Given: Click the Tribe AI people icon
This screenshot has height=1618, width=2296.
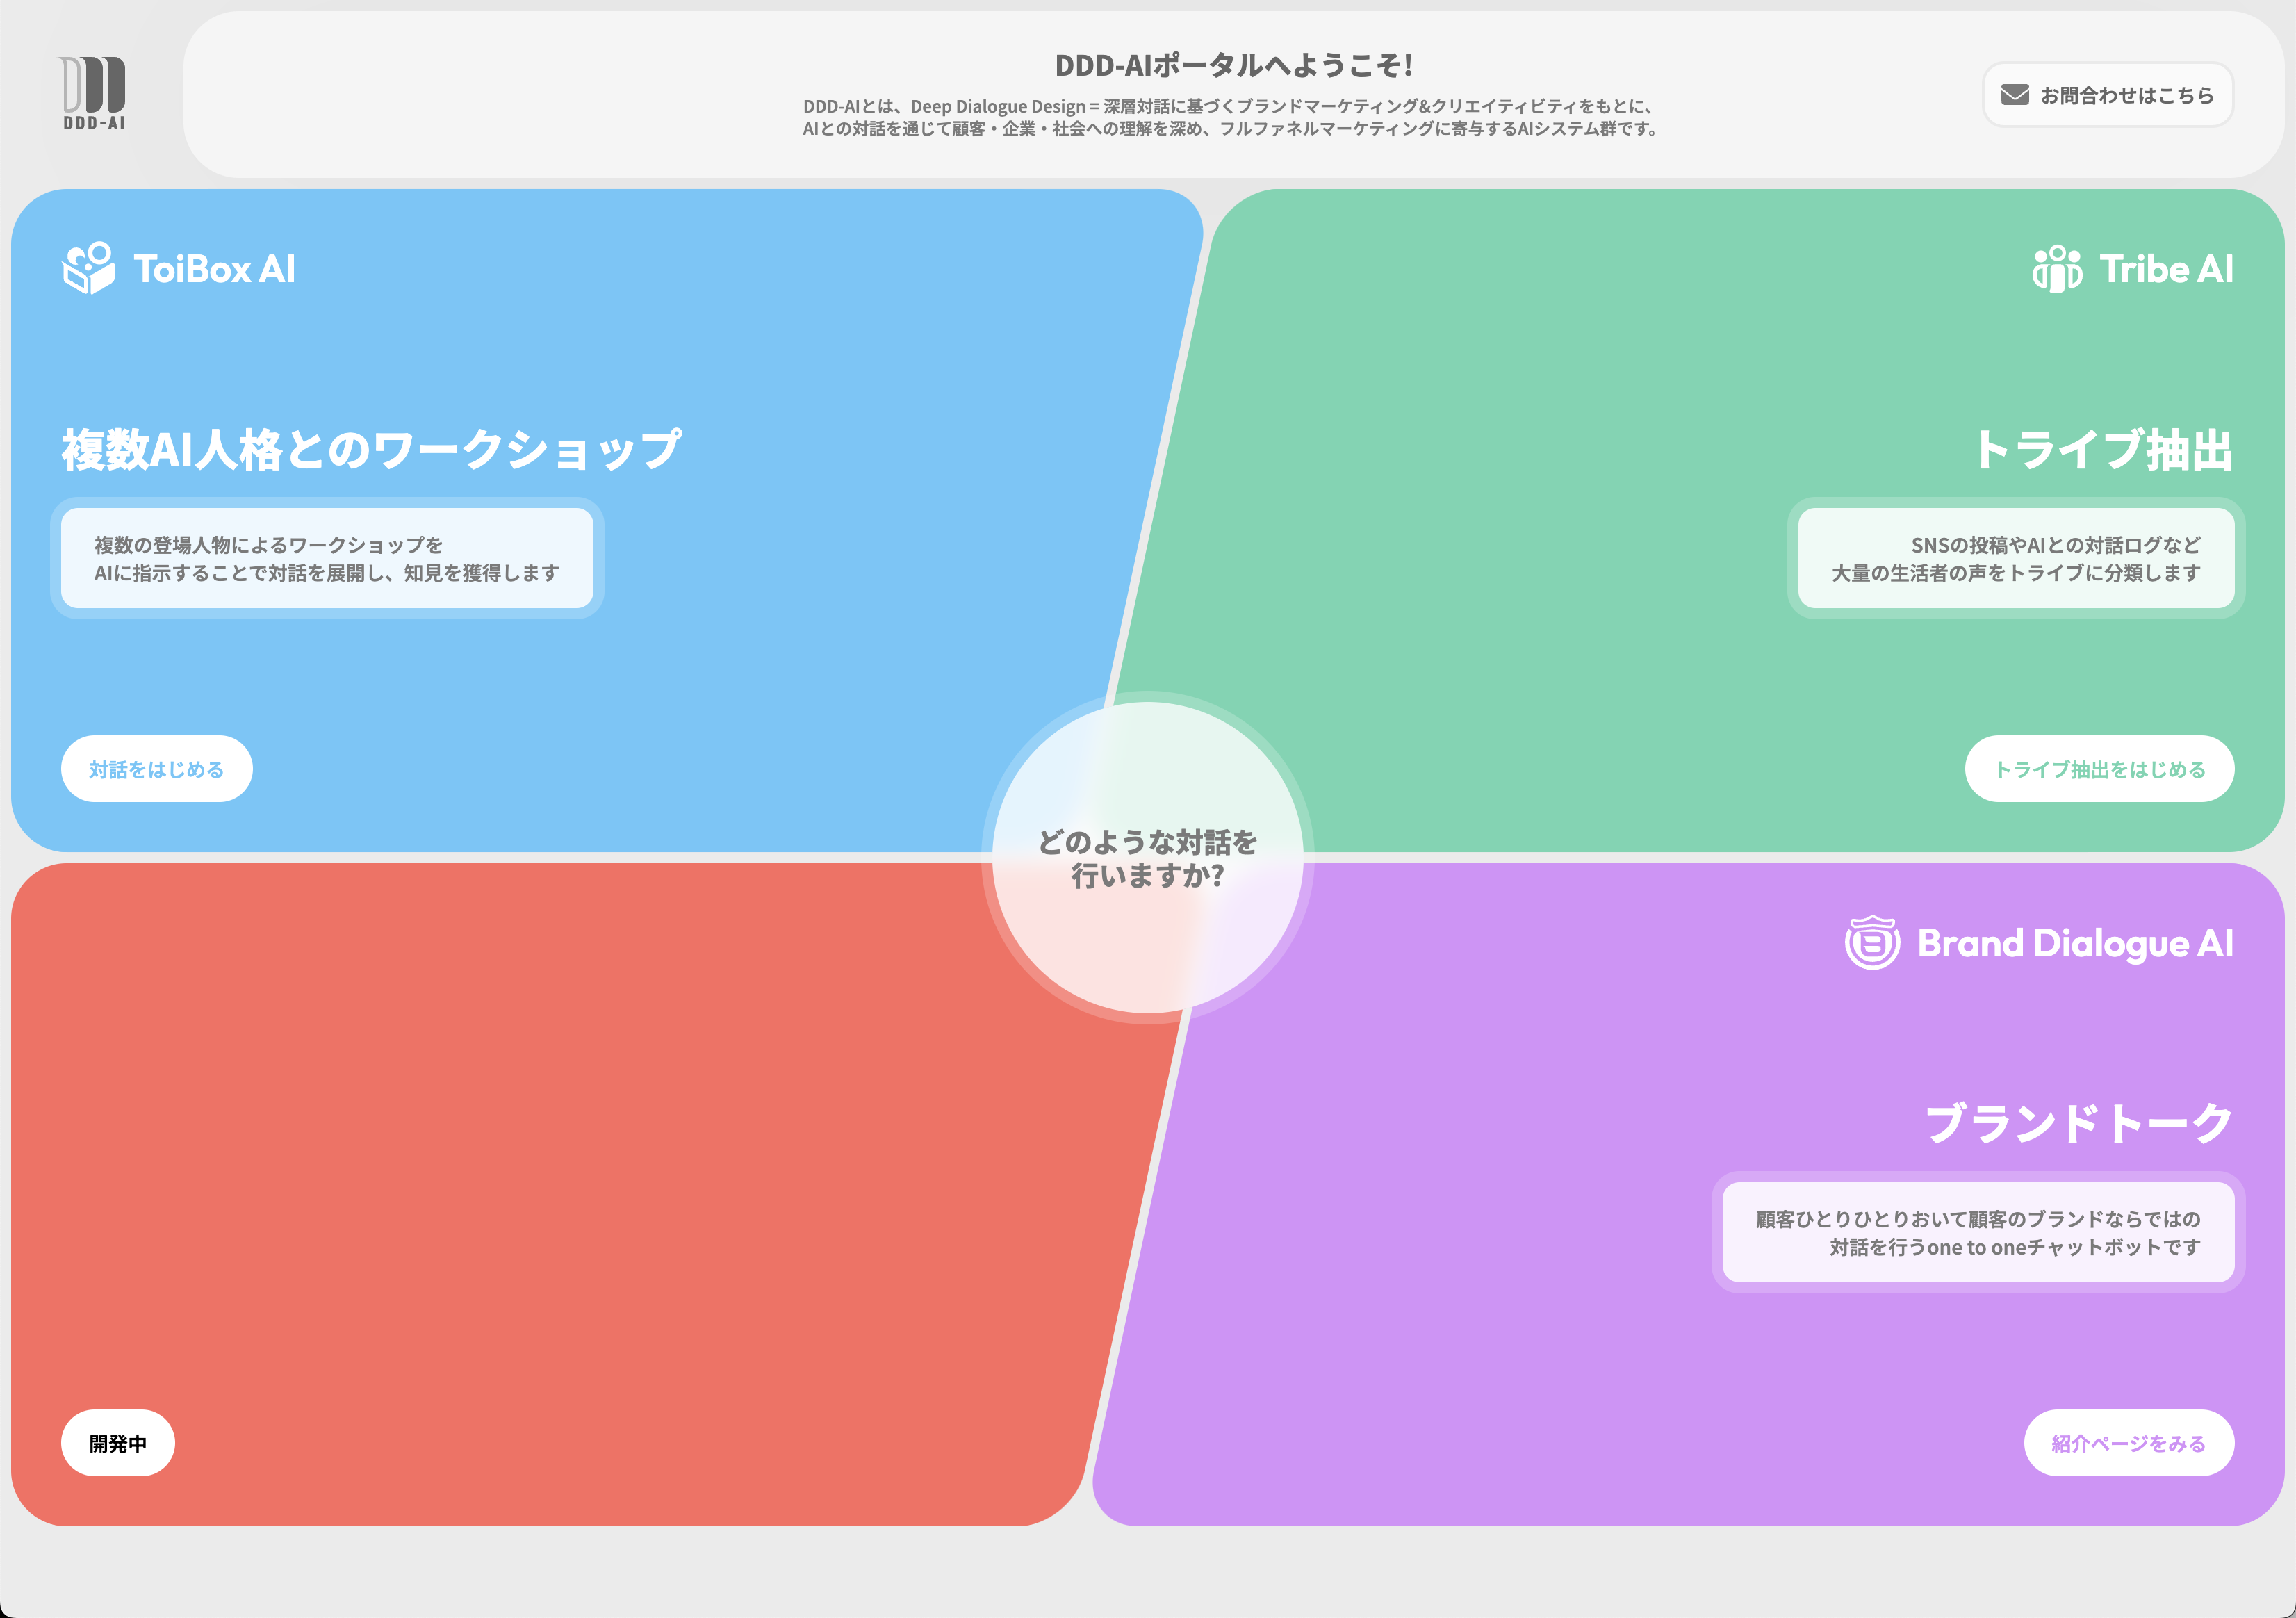Looking at the screenshot, I should [x=2057, y=268].
